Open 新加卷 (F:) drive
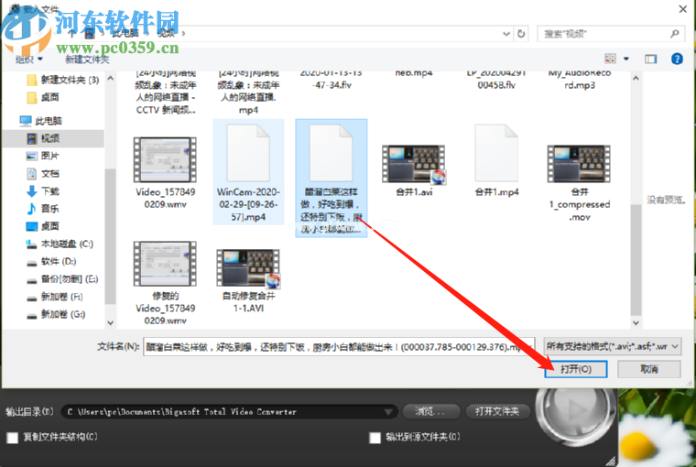696x467 pixels. pyautogui.click(x=55, y=297)
